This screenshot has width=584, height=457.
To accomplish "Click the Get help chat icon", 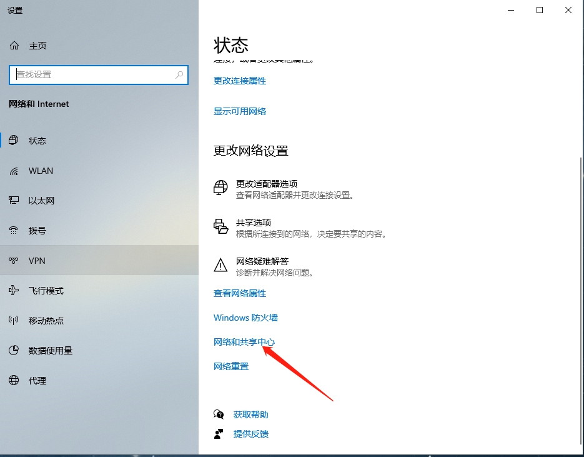I will [219, 414].
